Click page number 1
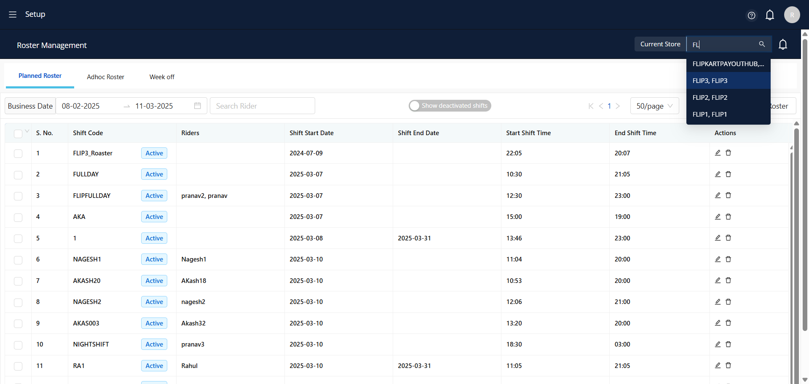 click(609, 106)
